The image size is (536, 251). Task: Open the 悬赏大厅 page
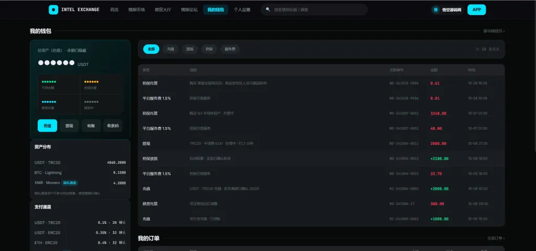point(163,9)
